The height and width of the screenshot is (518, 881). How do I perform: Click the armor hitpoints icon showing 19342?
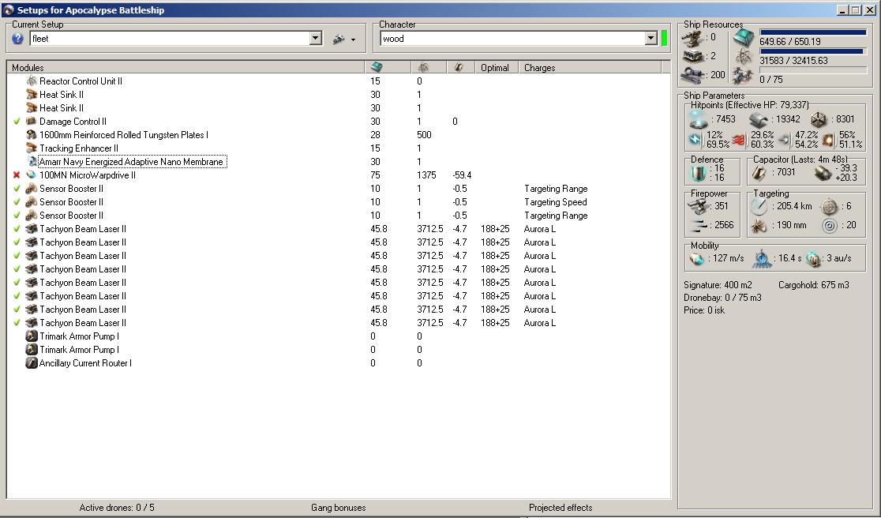point(759,119)
